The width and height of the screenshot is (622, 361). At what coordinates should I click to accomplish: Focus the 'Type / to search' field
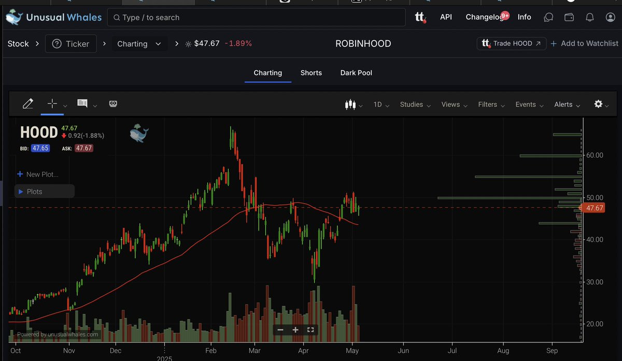click(x=257, y=17)
